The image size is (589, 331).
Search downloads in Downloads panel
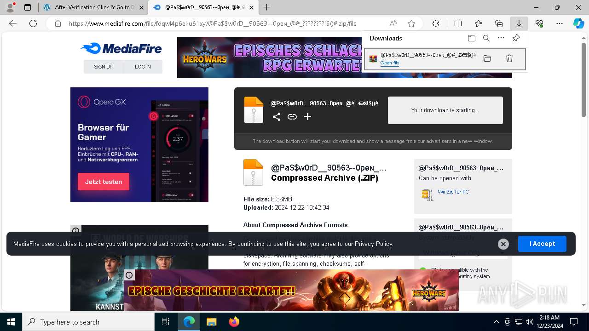486,38
